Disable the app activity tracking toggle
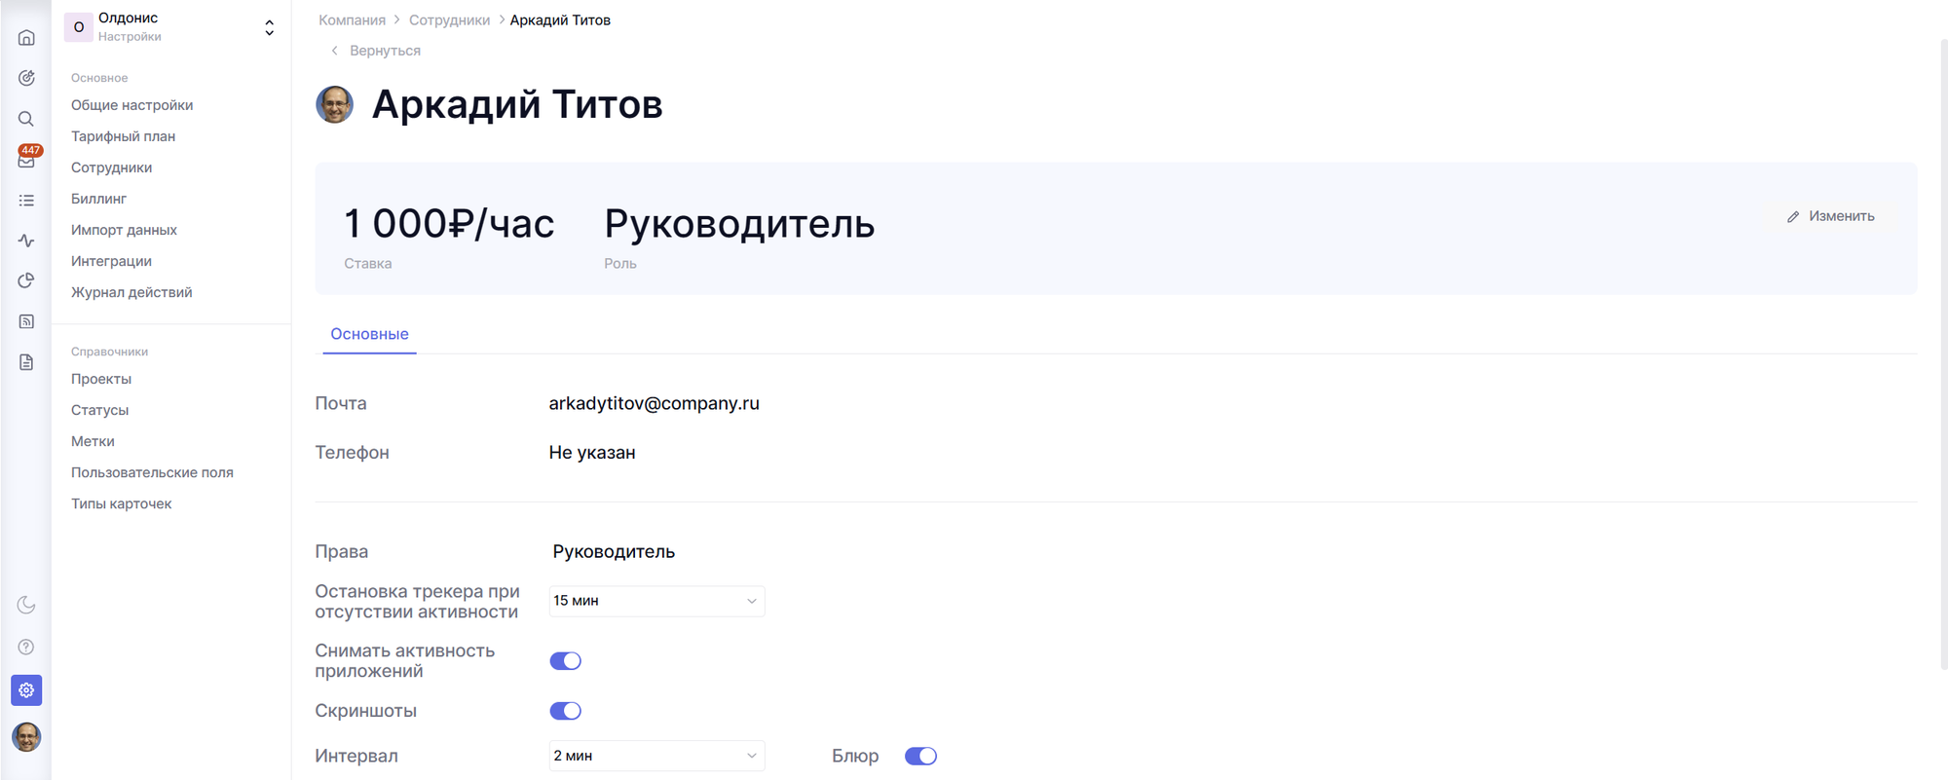This screenshot has width=1948, height=780. point(565,661)
